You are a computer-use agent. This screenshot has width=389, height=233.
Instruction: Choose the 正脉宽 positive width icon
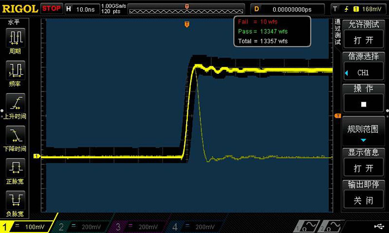[x=15, y=170]
